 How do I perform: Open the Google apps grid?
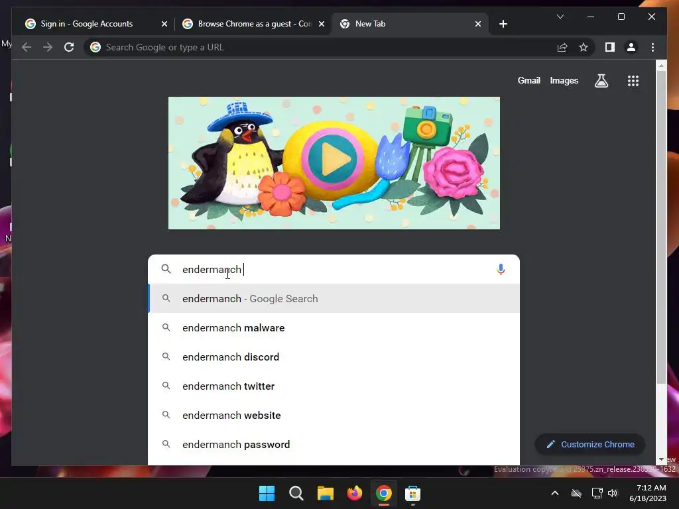tap(633, 80)
